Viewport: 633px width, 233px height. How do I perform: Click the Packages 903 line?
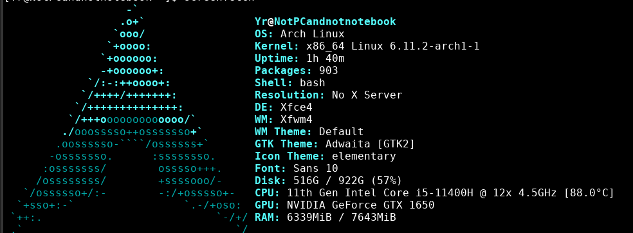(297, 71)
